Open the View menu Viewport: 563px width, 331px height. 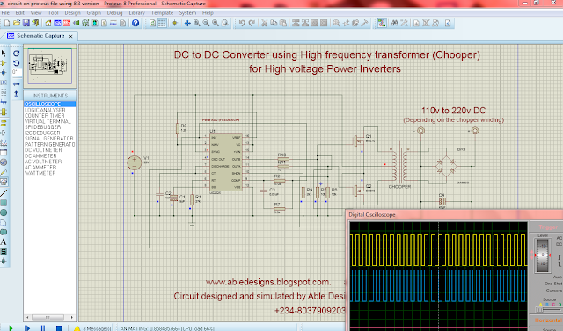(x=36, y=12)
